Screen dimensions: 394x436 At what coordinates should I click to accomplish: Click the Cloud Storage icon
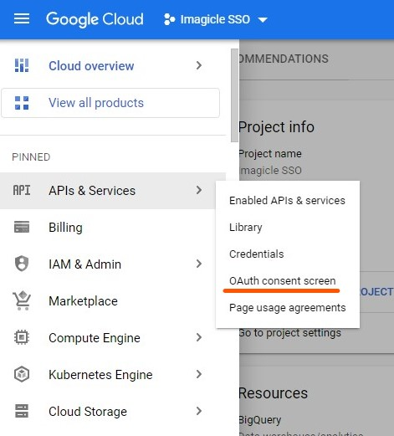22,411
